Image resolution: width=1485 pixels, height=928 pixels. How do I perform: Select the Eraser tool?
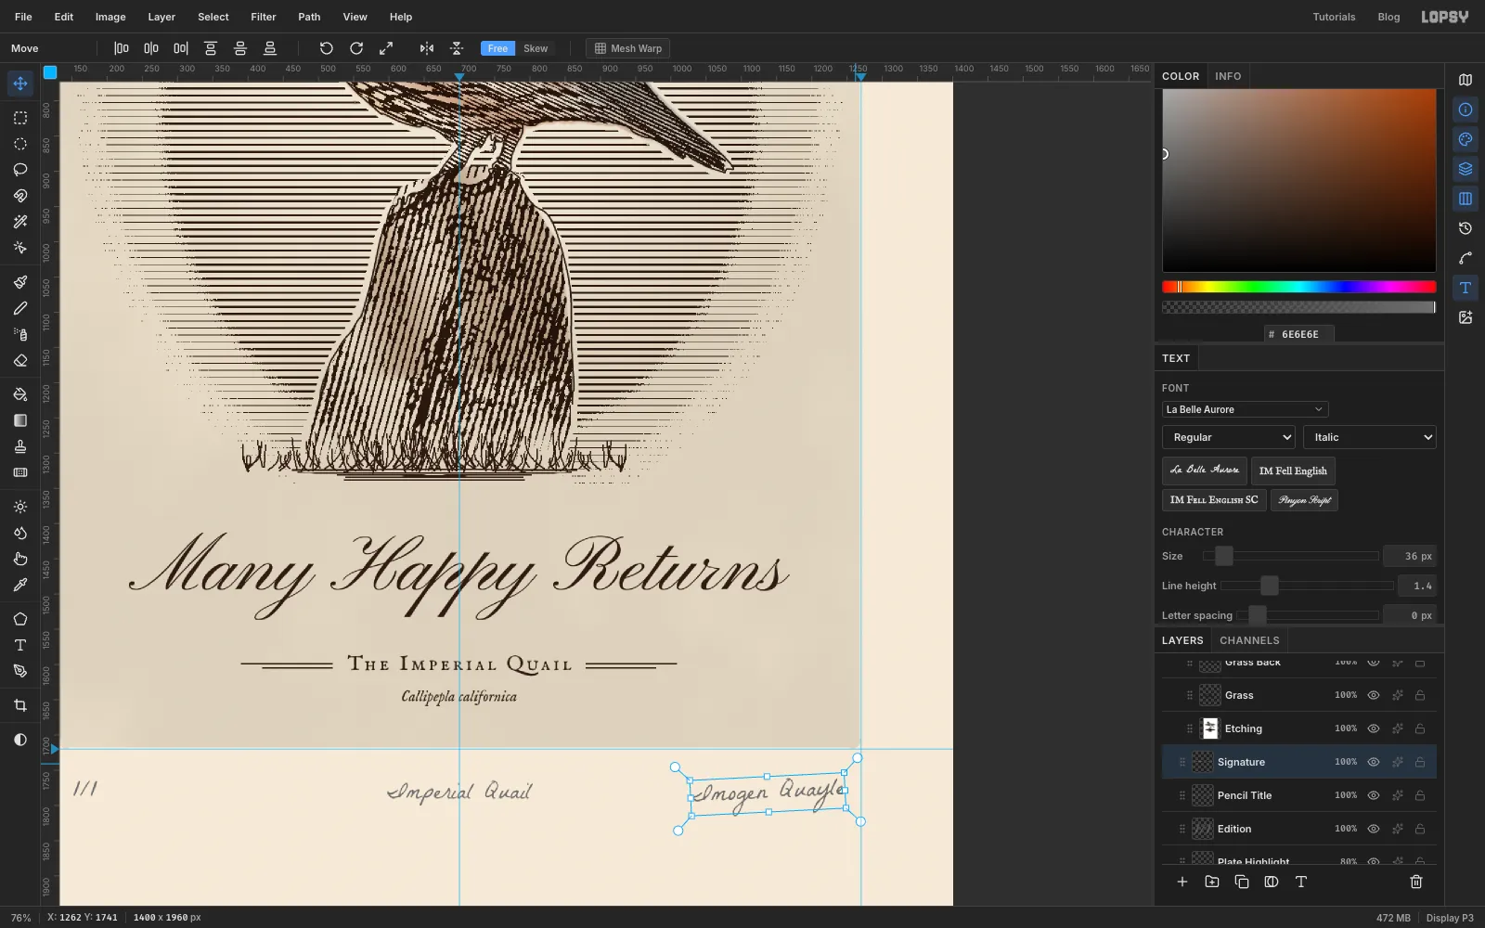(x=20, y=360)
